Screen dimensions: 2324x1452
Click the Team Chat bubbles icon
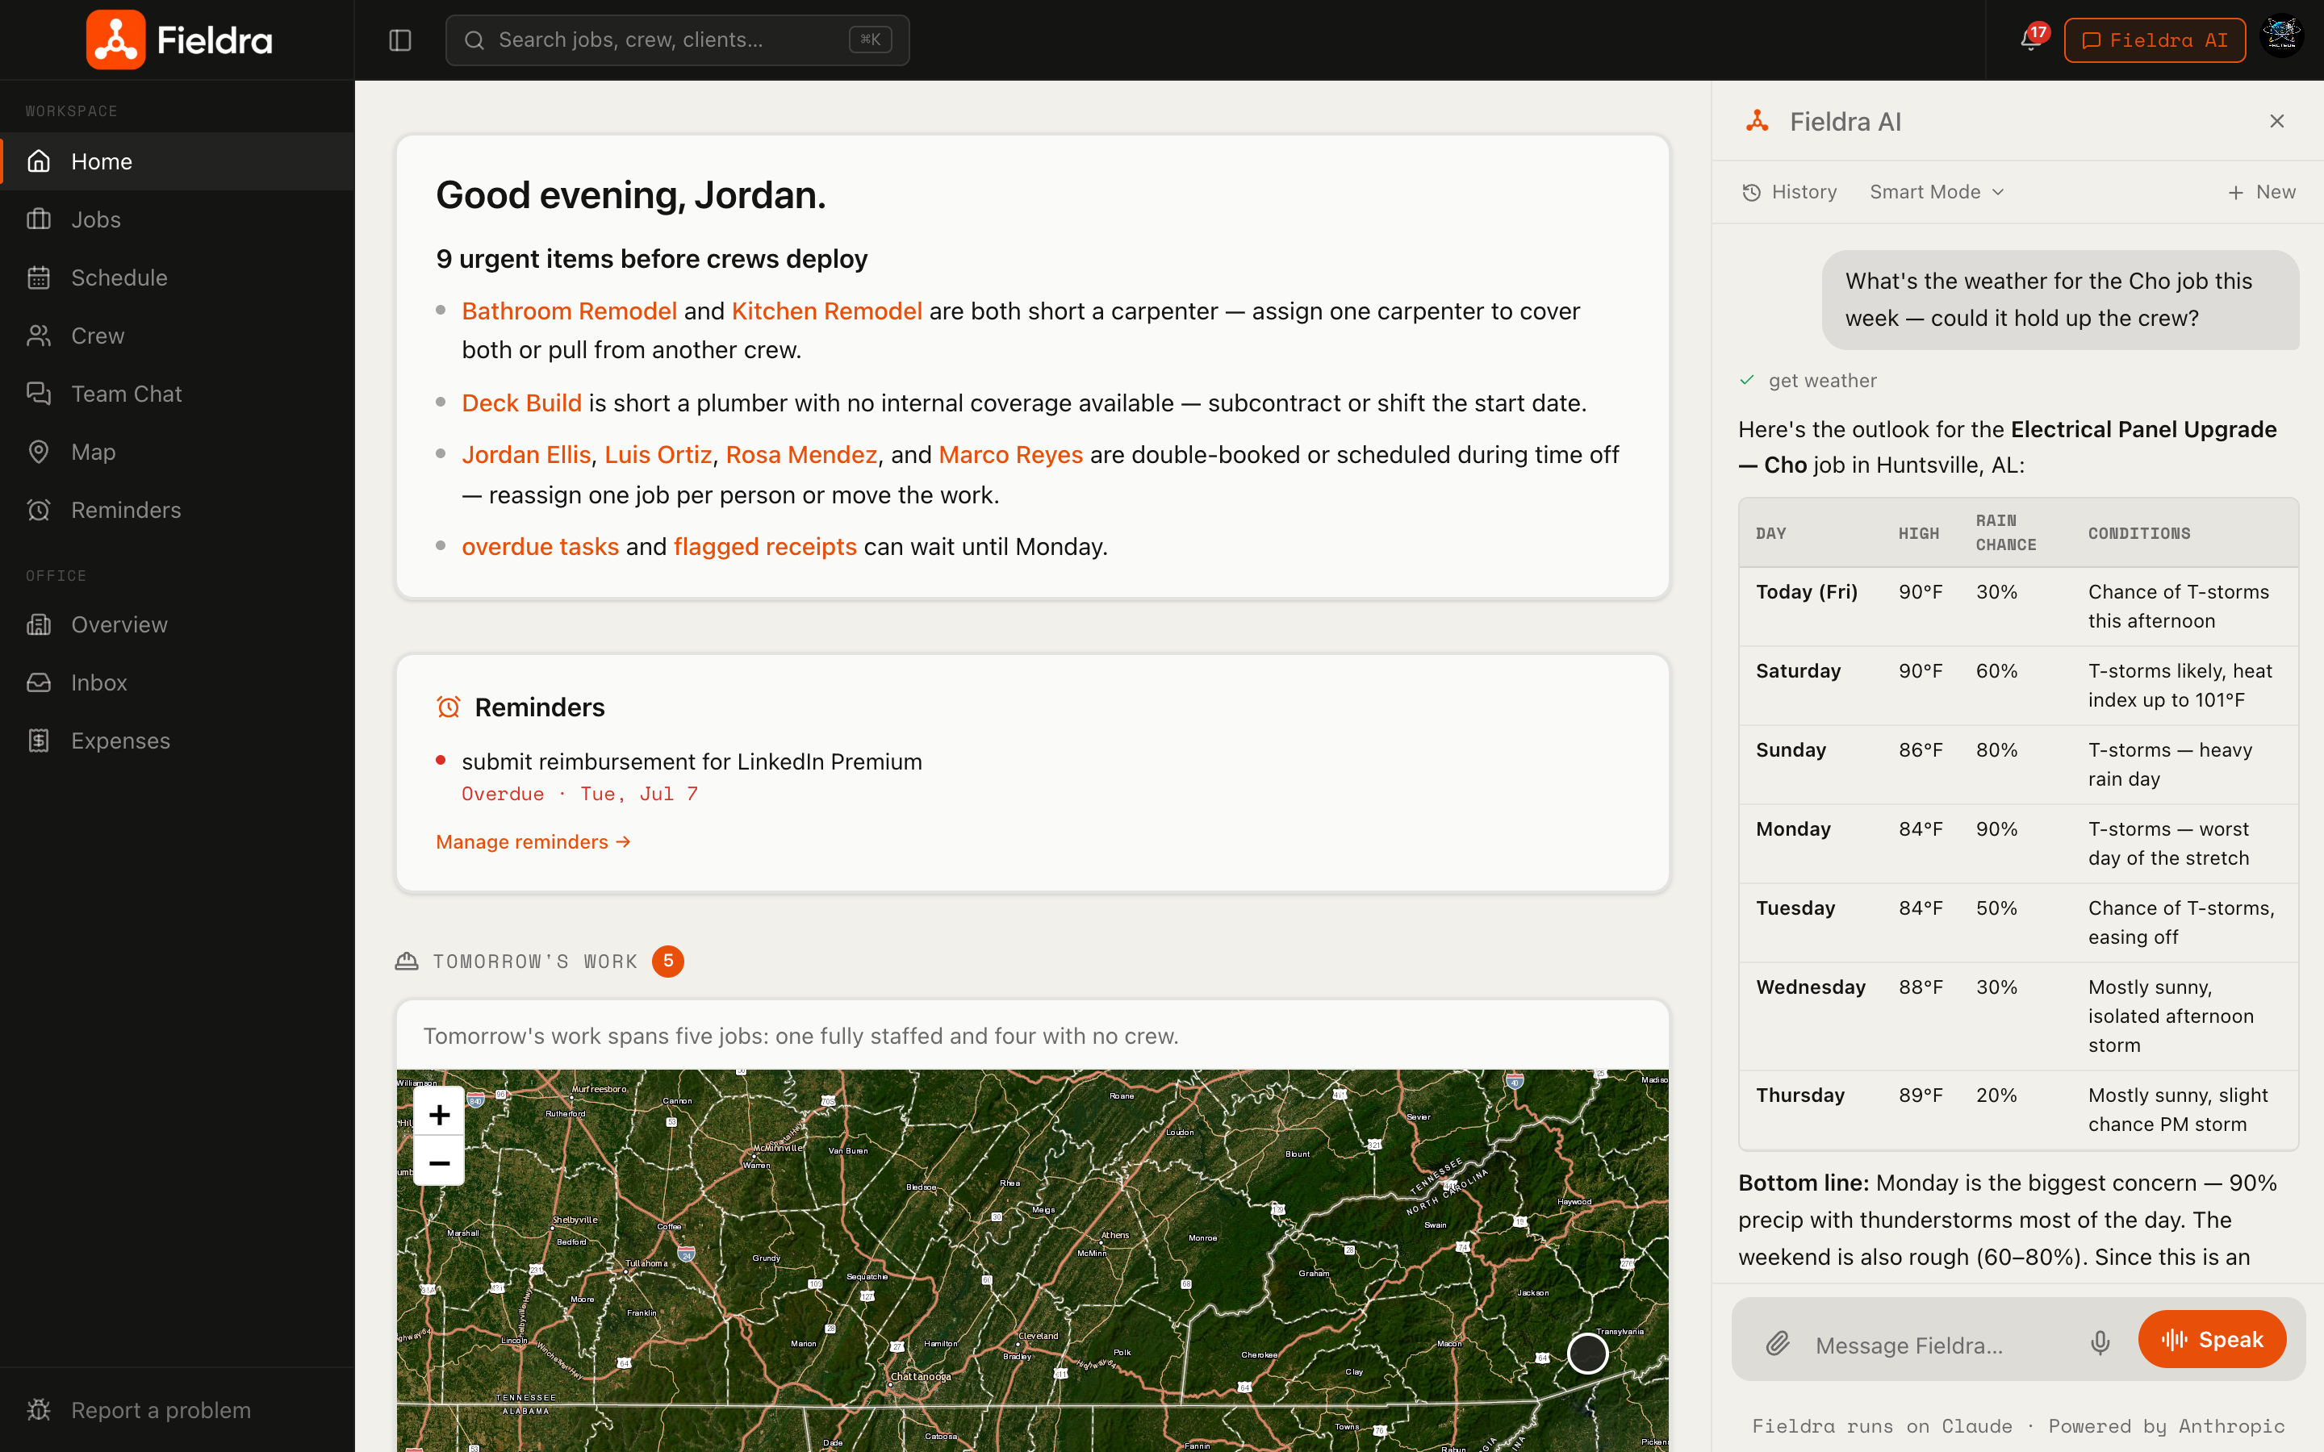(39, 394)
